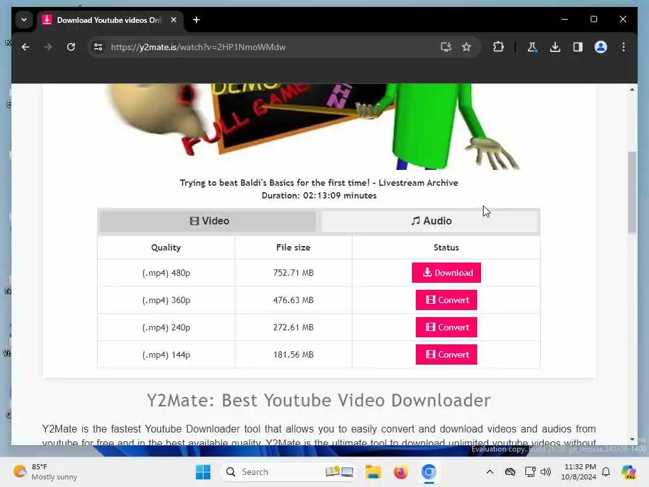Click the browser forward arrow
Screen dimensions: 649x487
(48, 47)
